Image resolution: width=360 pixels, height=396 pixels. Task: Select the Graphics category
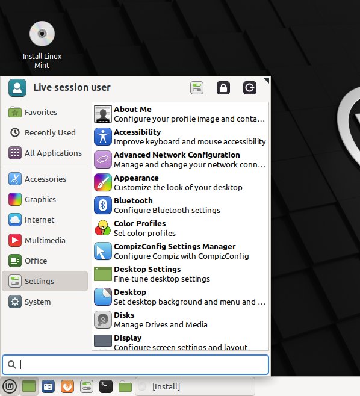coord(45,199)
